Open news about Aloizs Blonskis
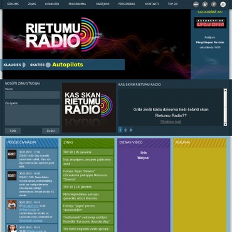Image resolution: width=232 pixels, height=232 pixels. tap(88, 196)
